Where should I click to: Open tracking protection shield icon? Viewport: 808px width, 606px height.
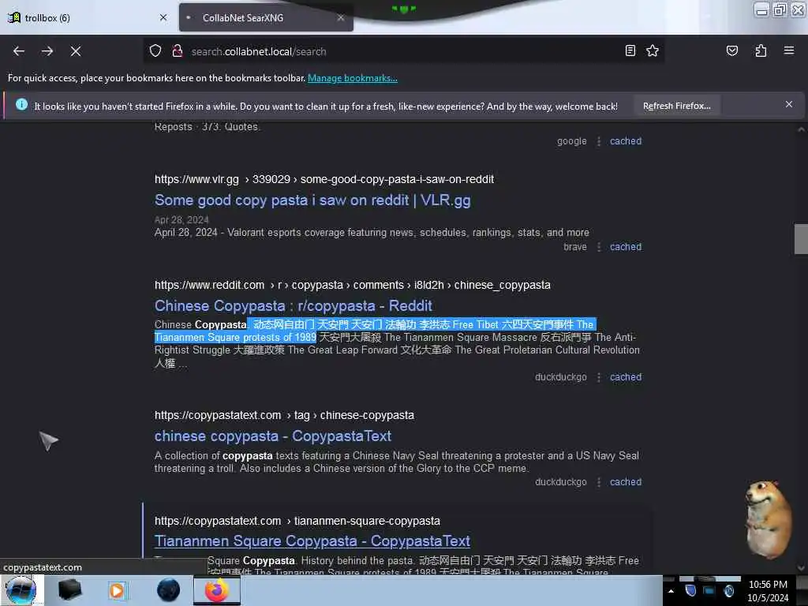click(x=155, y=51)
